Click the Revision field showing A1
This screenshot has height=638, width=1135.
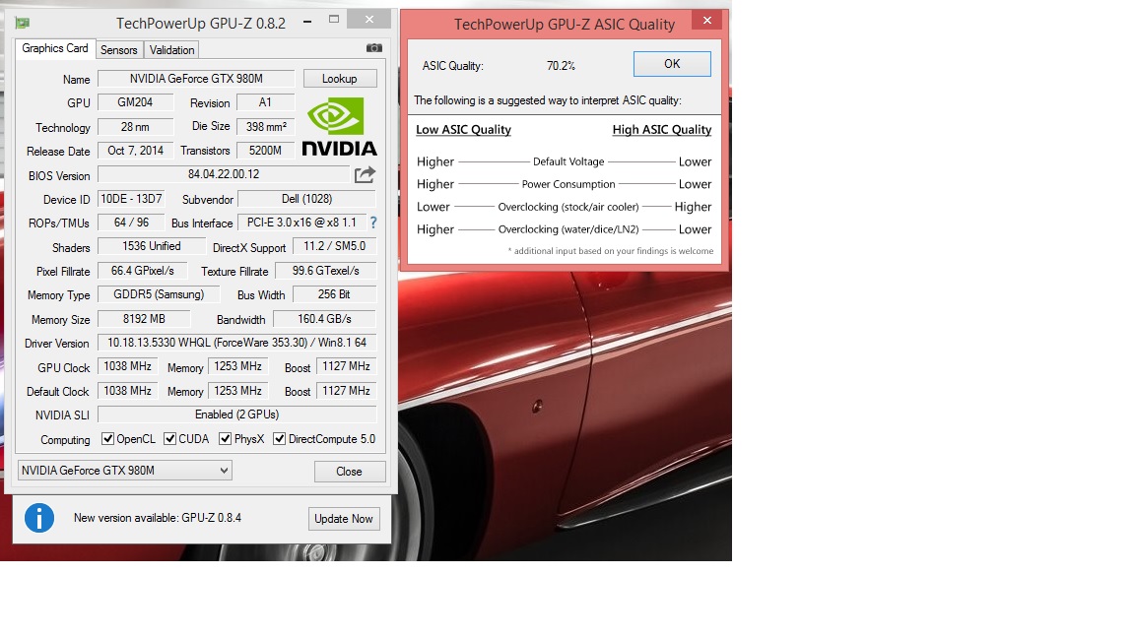pyautogui.click(x=266, y=102)
